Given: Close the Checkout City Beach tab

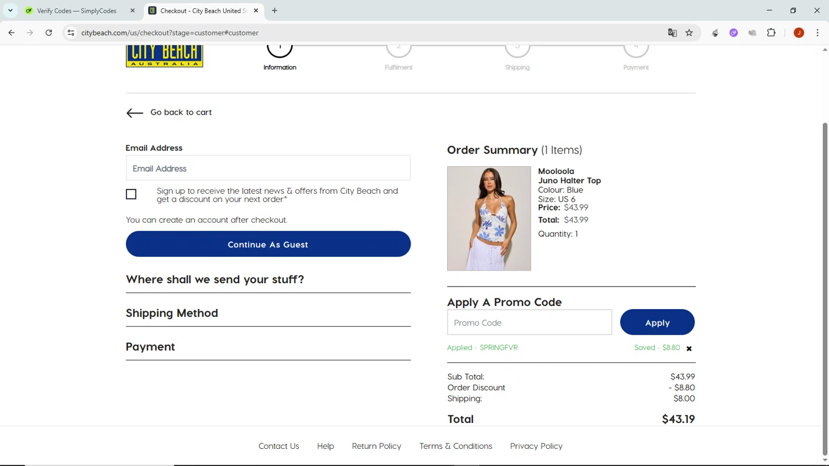Looking at the screenshot, I should 256,10.
